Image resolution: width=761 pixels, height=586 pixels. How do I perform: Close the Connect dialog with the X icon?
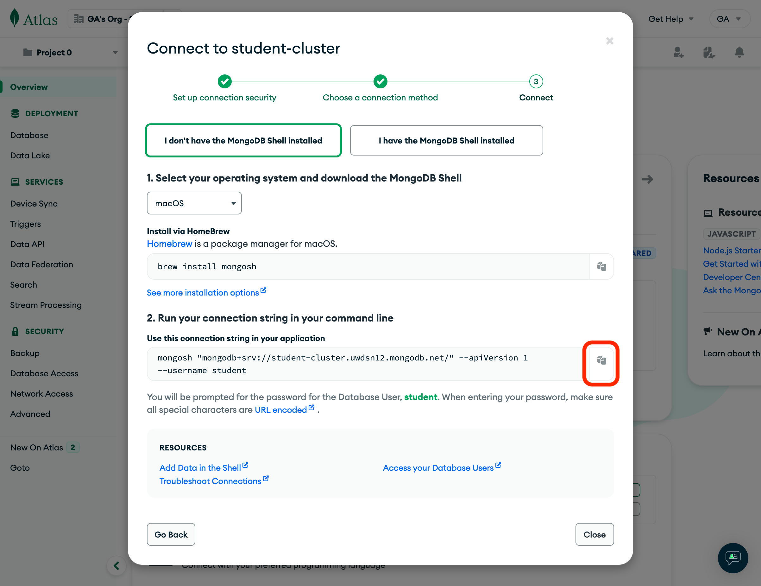click(x=609, y=41)
